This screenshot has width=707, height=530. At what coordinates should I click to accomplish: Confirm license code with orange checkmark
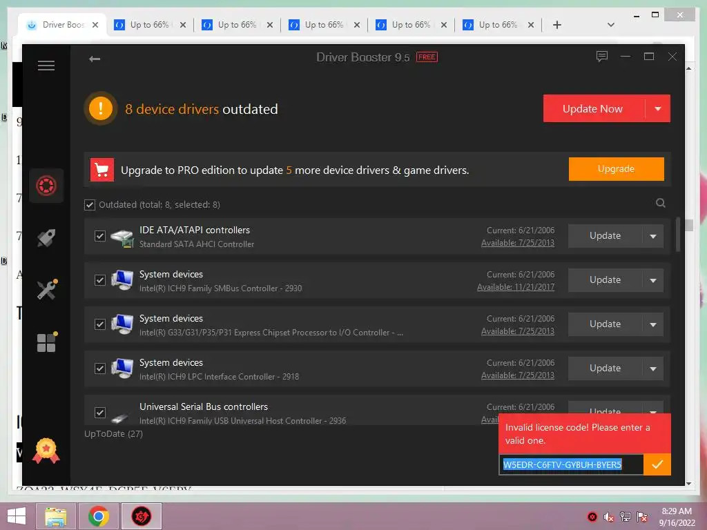[x=657, y=464]
